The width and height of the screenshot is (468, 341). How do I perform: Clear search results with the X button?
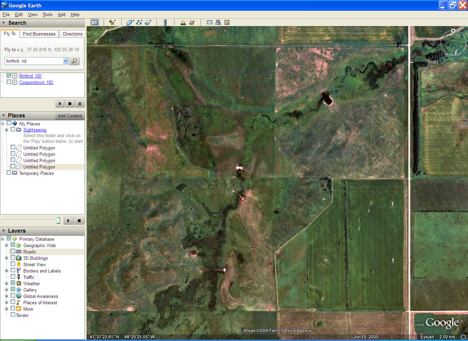pos(80,104)
